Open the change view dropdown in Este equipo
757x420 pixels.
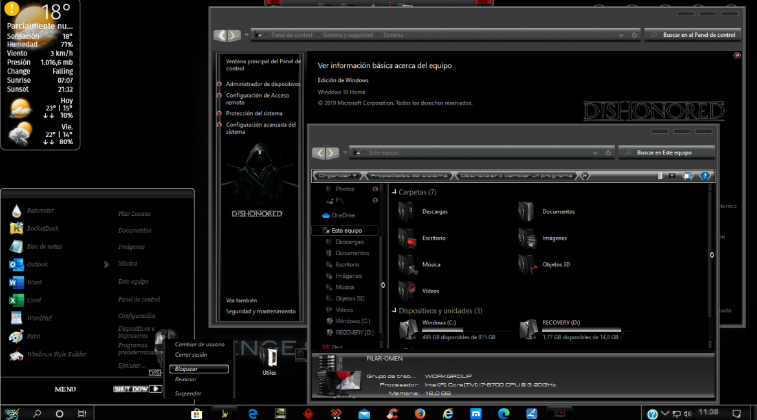point(672,176)
